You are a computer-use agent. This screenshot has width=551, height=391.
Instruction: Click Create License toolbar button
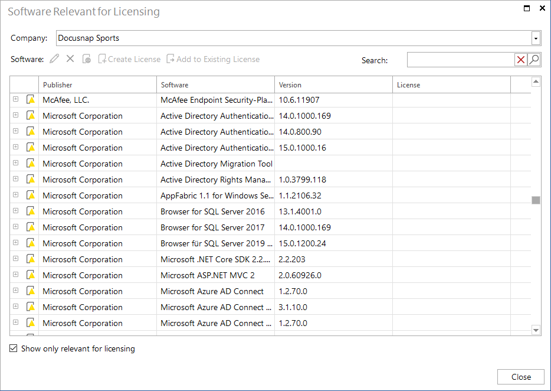click(x=129, y=59)
